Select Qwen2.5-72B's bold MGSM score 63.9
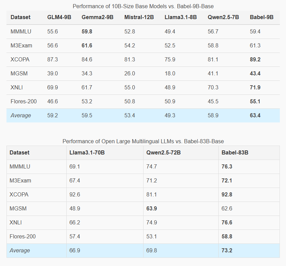This screenshot has width=286, height=266. pos(151,208)
